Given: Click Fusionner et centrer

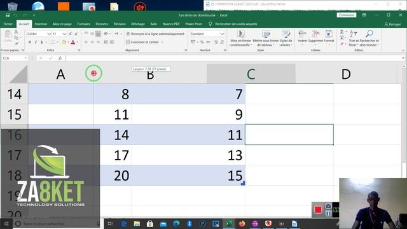Looking at the screenshot, I should click(142, 42).
